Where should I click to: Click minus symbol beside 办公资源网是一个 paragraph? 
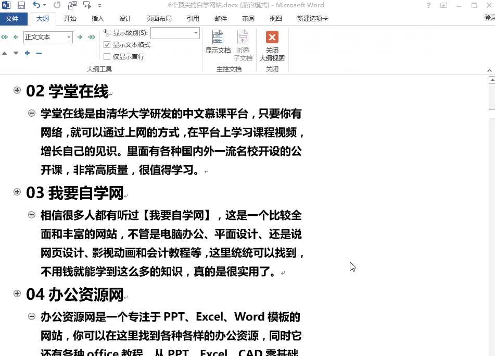point(32,316)
